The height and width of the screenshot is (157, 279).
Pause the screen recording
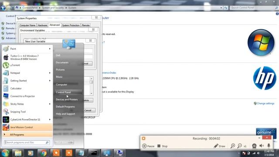click(148, 146)
